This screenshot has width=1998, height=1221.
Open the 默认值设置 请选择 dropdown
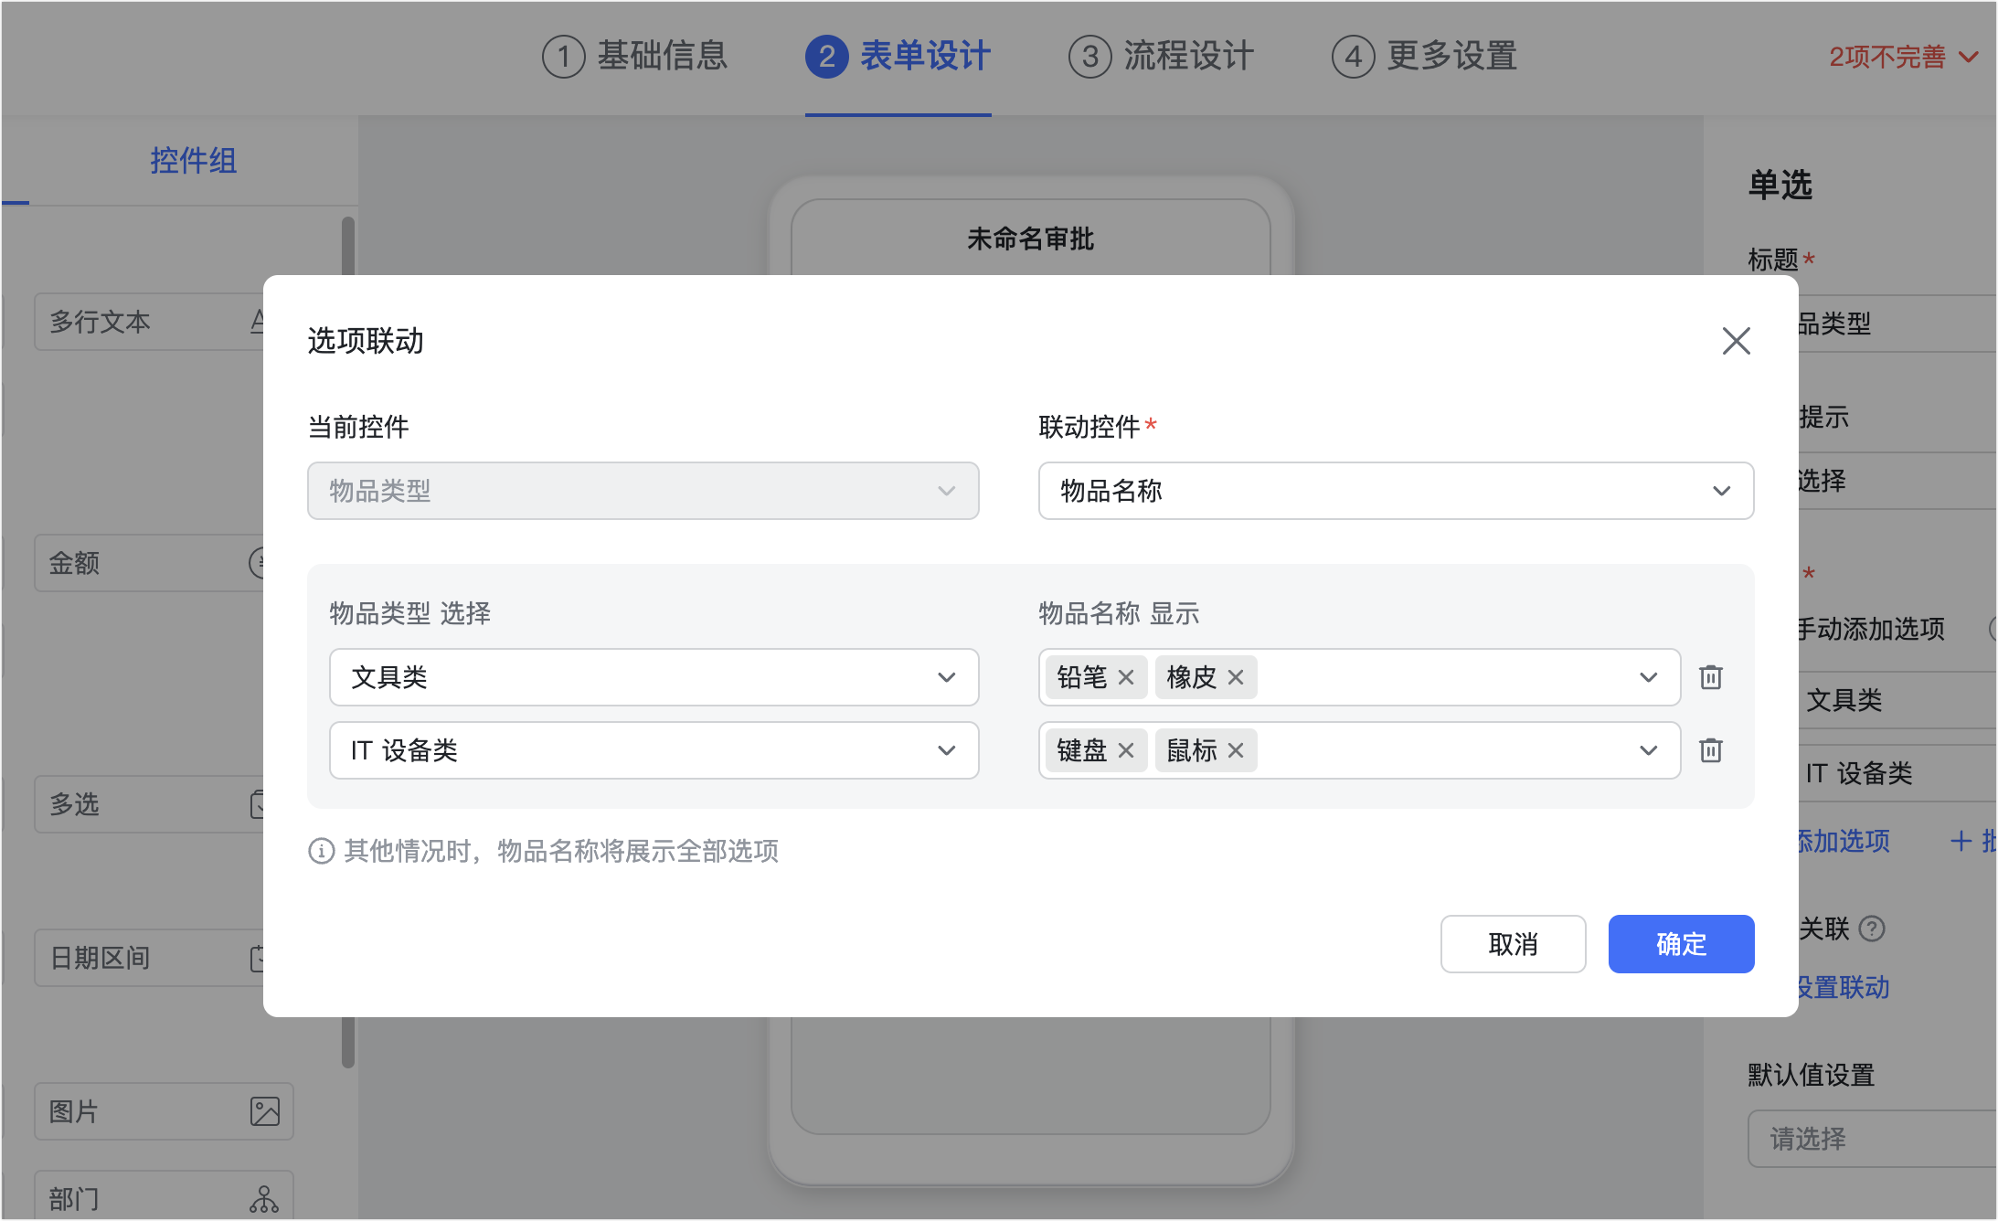(x=1872, y=1139)
